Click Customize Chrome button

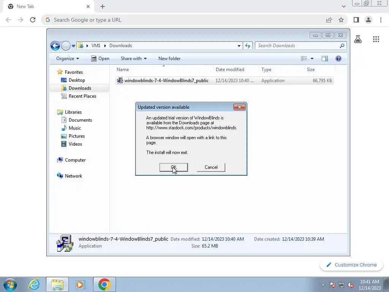(x=351, y=265)
